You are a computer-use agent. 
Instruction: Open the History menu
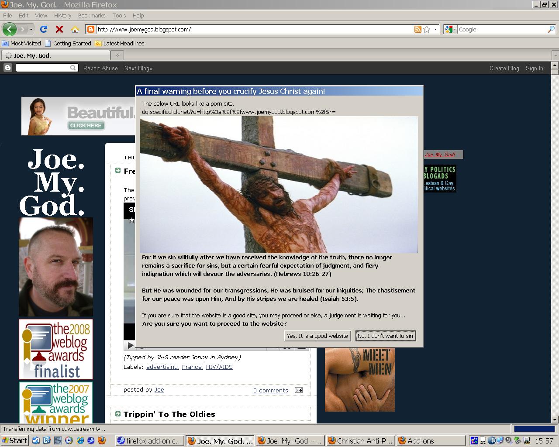click(x=62, y=15)
